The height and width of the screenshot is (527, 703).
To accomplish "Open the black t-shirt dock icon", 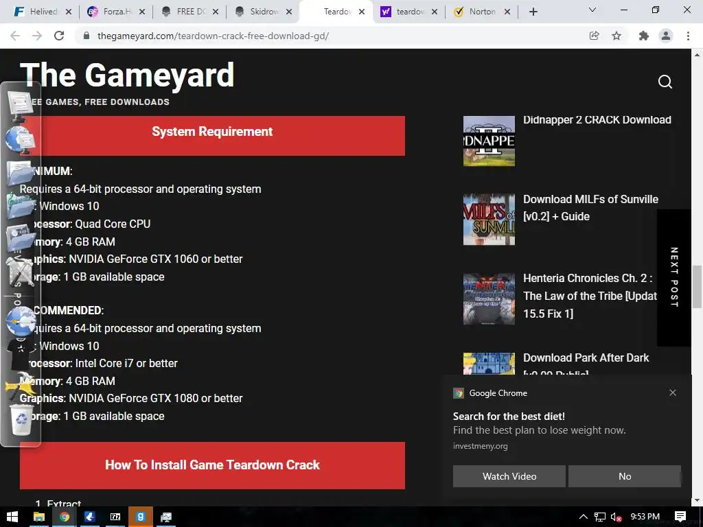I will point(19,354).
